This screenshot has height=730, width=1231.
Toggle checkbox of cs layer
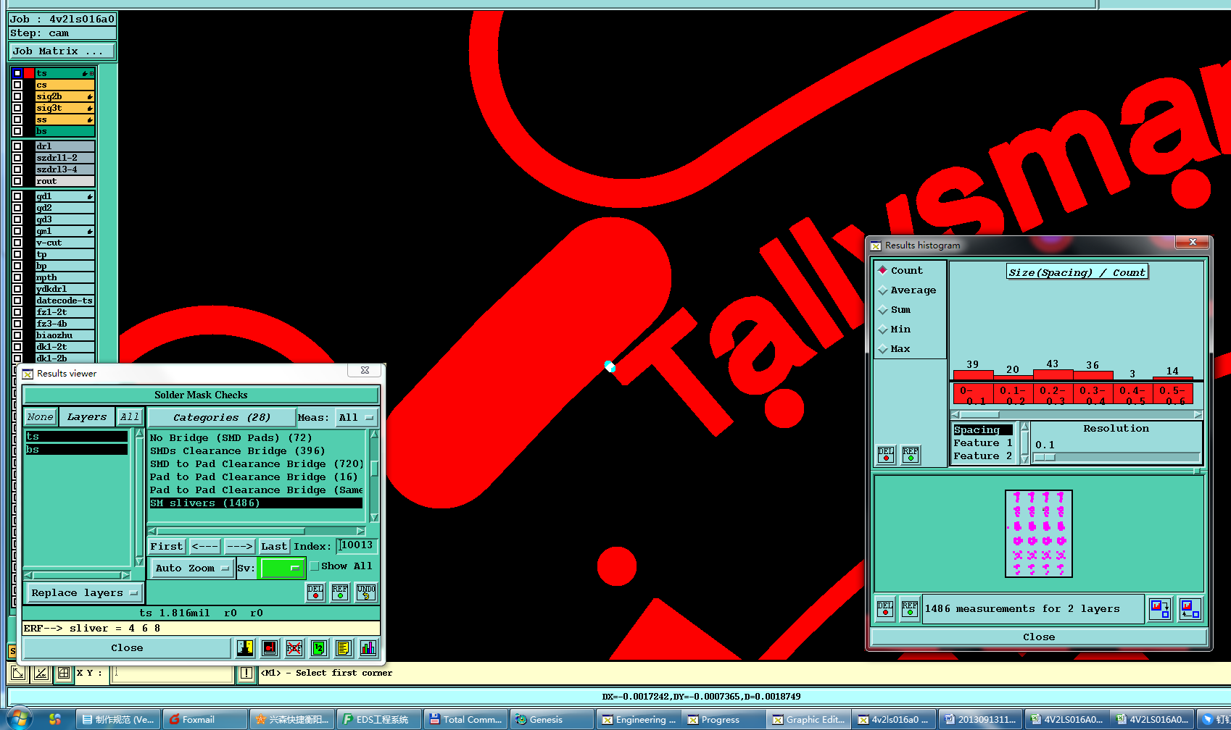point(17,85)
